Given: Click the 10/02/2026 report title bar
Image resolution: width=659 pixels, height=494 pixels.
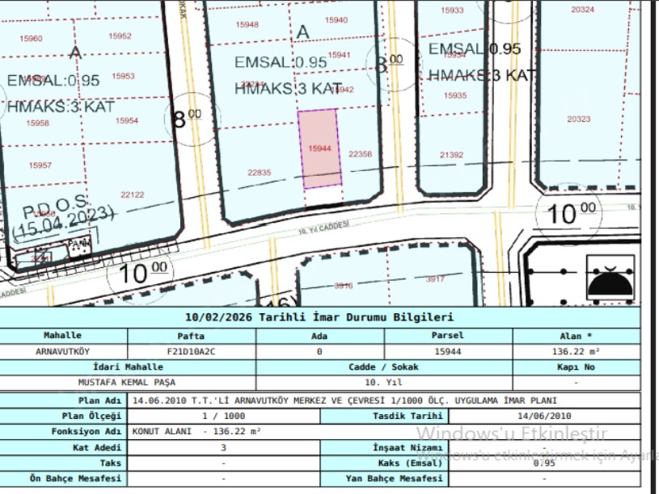Looking at the screenshot, I should [323, 318].
